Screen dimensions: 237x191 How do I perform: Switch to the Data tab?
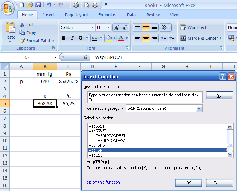(x=131, y=15)
